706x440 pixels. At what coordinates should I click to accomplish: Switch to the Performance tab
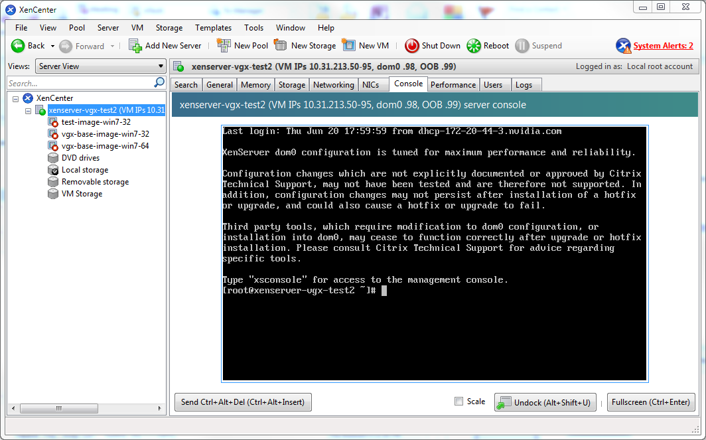point(453,84)
